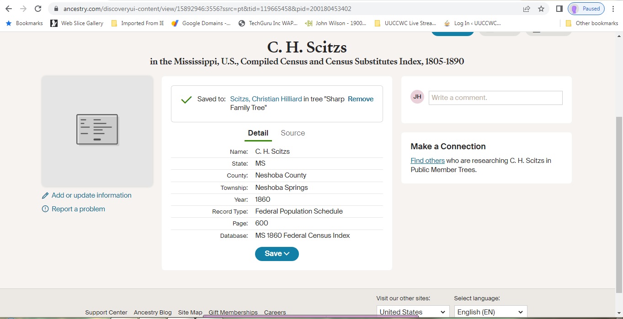Click the Make a Connection heading
This screenshot has height=319, width=623.
click(x=448, y=146)
